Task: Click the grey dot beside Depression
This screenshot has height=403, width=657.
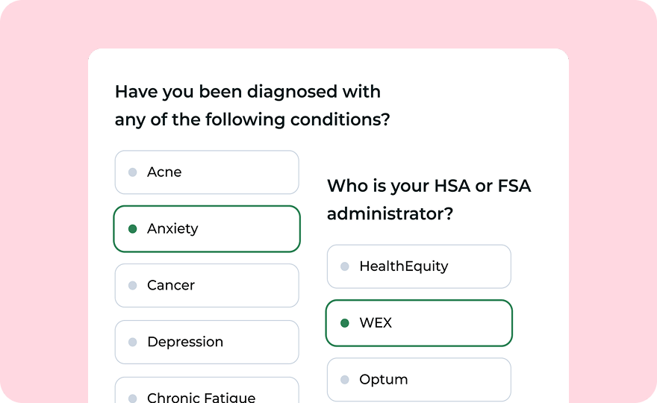Action: pyautogui.click(x=133, y=343)
